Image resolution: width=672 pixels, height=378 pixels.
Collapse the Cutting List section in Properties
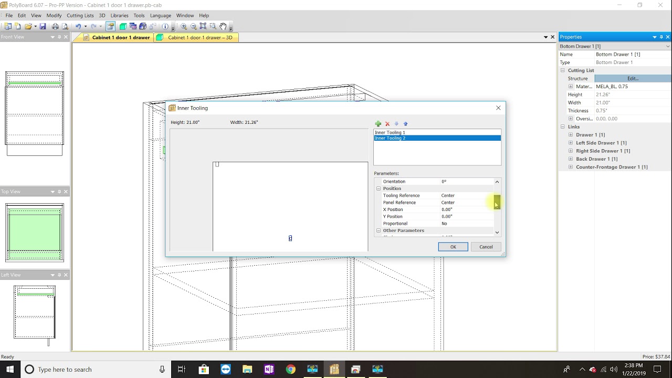(x=562, y=70)
